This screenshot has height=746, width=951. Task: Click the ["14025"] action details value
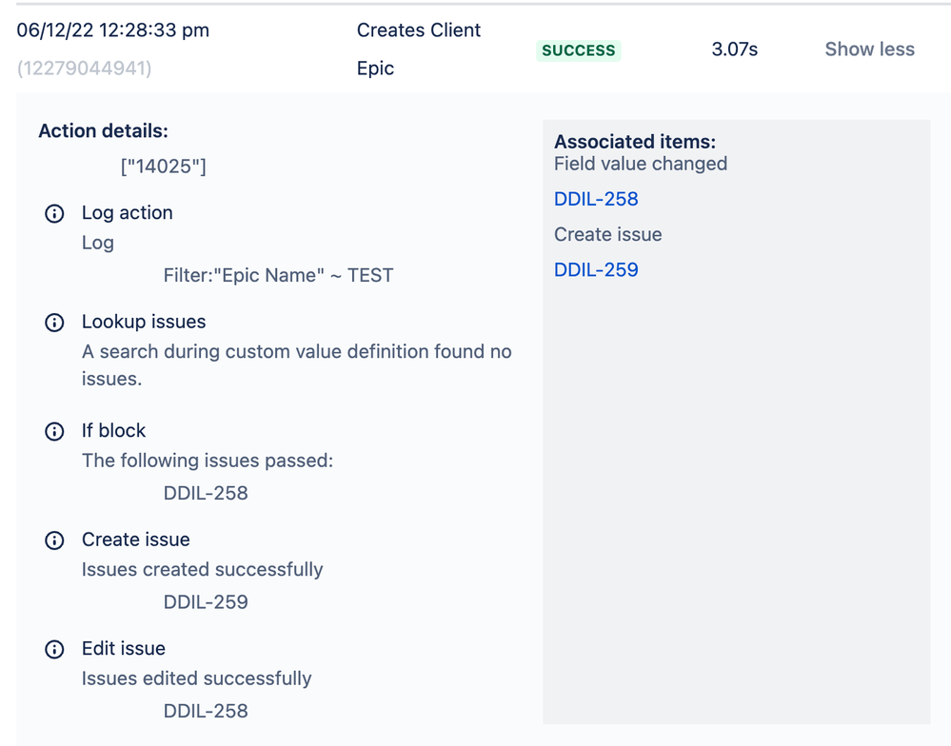tap(164, 167)
